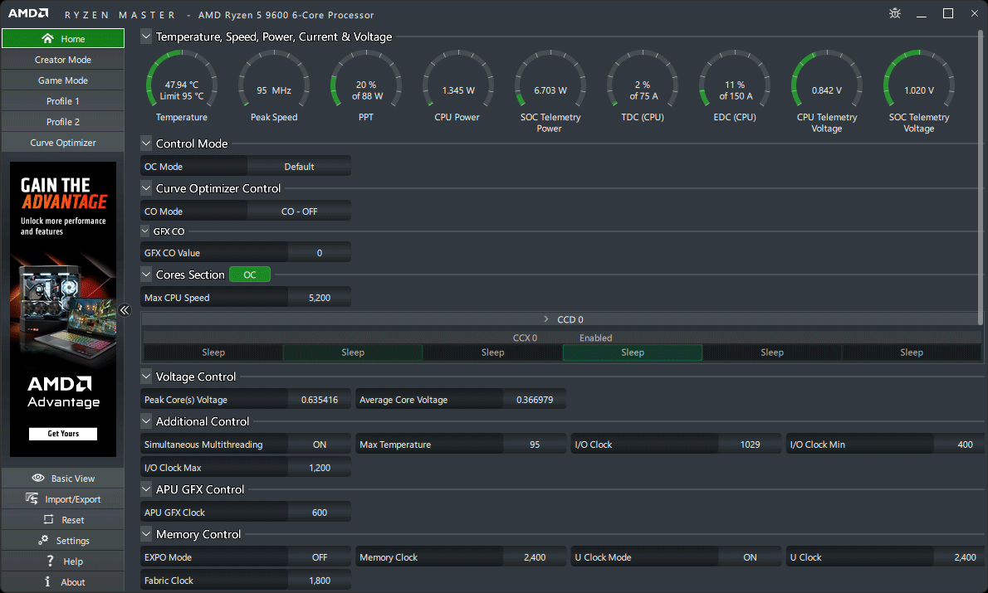Click the Max CPU Speed 5,200 field
The image size is (988, 593).
click(x=320, y=297)
